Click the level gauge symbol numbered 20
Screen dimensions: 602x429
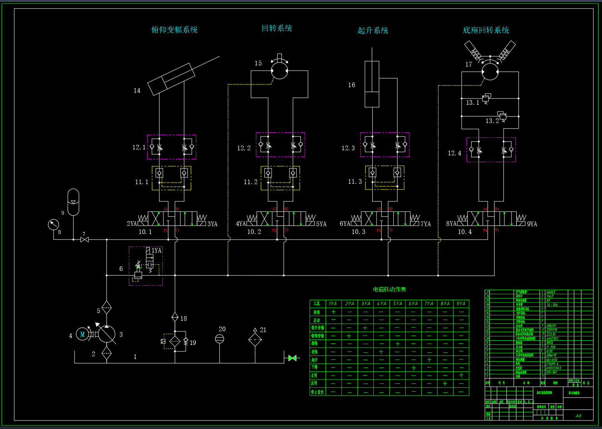point(220,339)
